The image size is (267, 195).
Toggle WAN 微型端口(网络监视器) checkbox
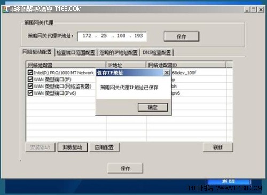click(x=30, y=86)
